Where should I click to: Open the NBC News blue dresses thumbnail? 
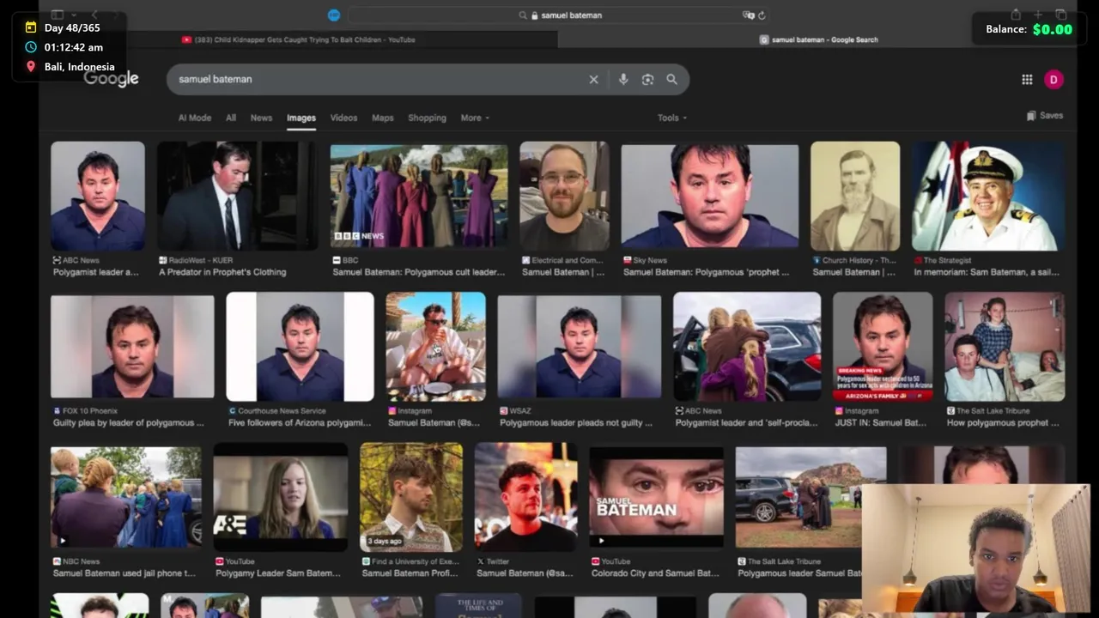(x=126, y=497)
